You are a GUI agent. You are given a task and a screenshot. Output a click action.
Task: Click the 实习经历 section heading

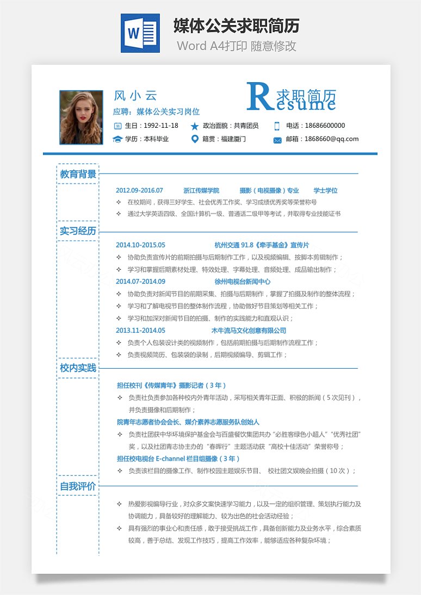[78, 231]
